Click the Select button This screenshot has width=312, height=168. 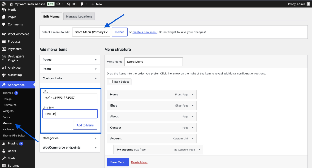pyautogui.click(x=120, y=32)
